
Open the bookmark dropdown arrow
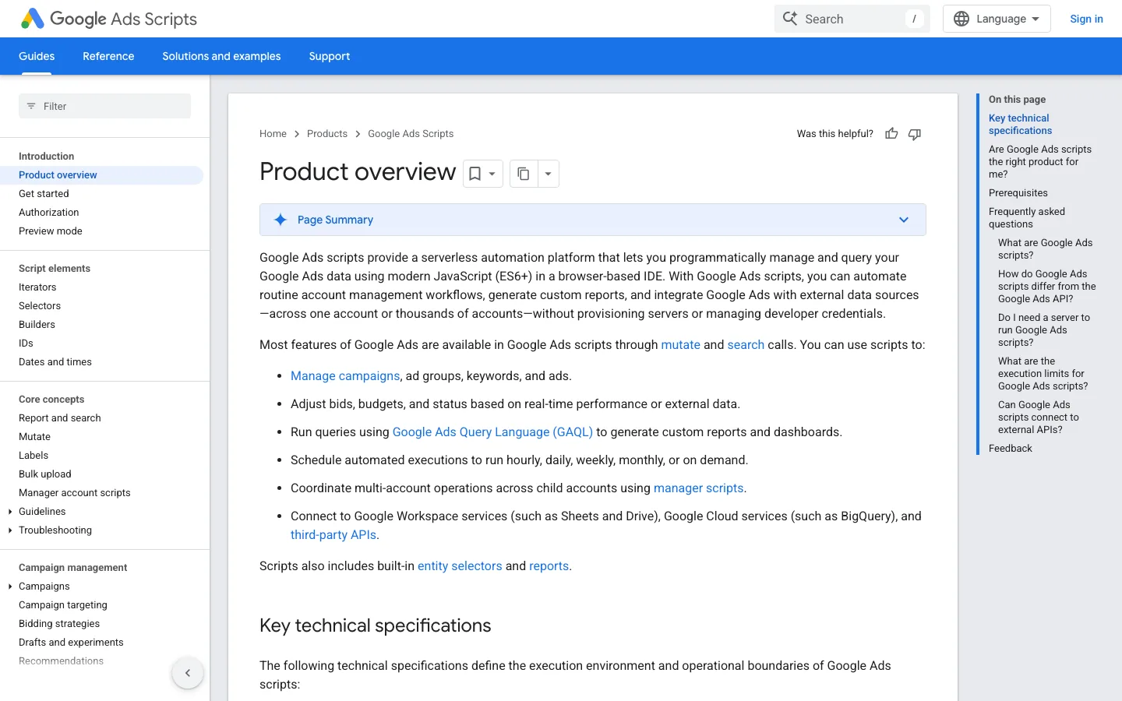tap(492, 174)
